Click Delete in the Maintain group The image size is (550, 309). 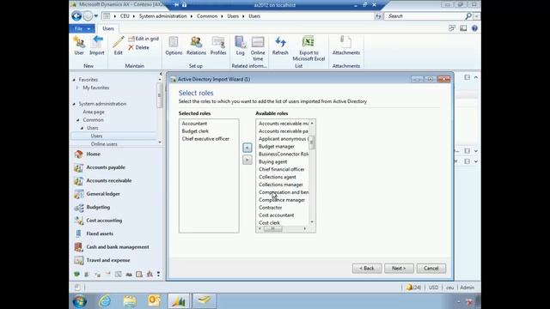click(139, 47)
